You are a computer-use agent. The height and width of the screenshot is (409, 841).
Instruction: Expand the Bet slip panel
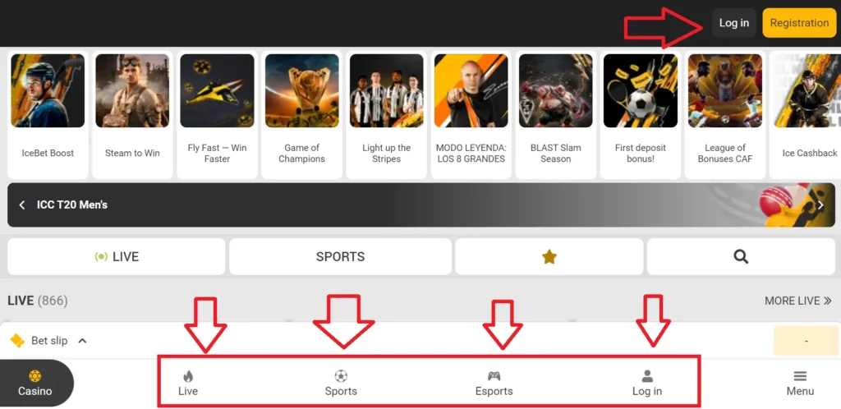tap(48, 340)
